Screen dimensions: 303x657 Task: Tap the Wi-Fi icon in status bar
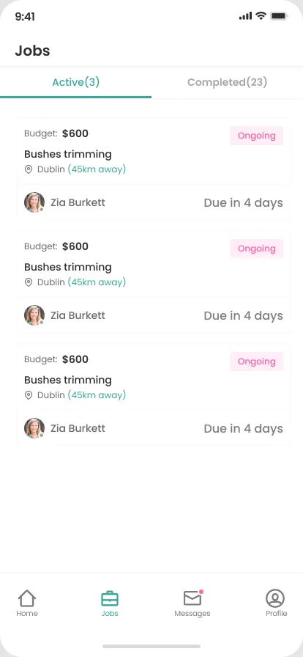coord(261,16)
